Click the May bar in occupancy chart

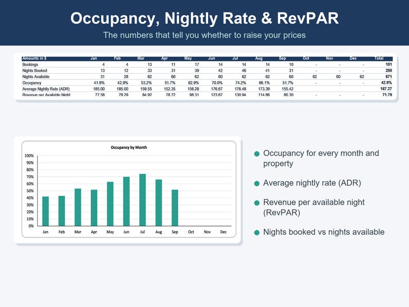(x=110, y=203)
